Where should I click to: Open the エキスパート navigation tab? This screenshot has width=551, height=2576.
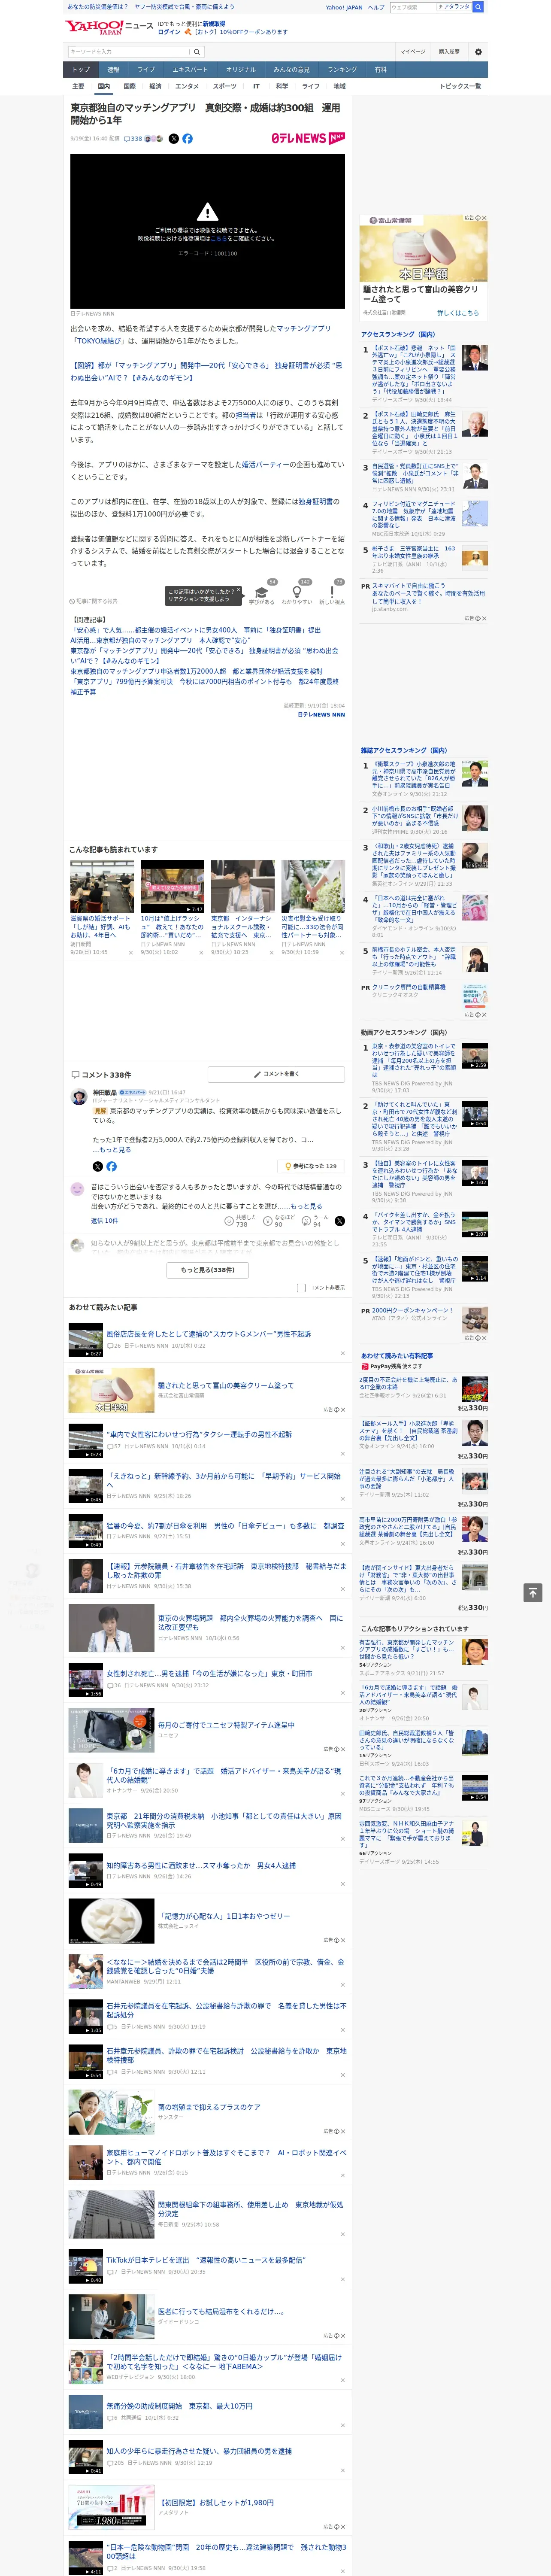(x=190, y=70)
